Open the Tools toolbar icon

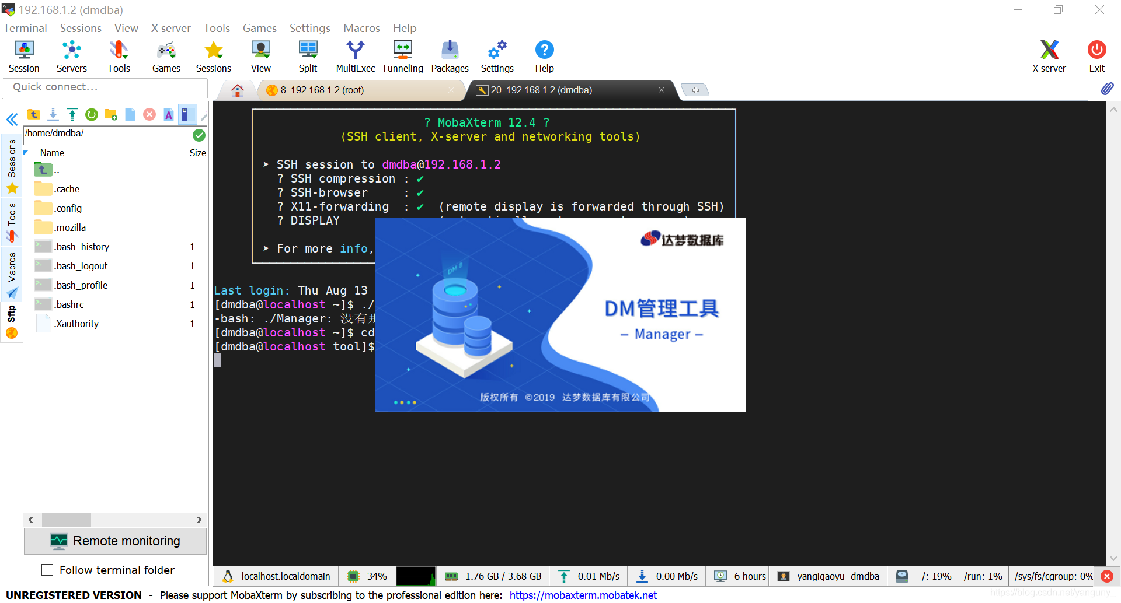119,57
